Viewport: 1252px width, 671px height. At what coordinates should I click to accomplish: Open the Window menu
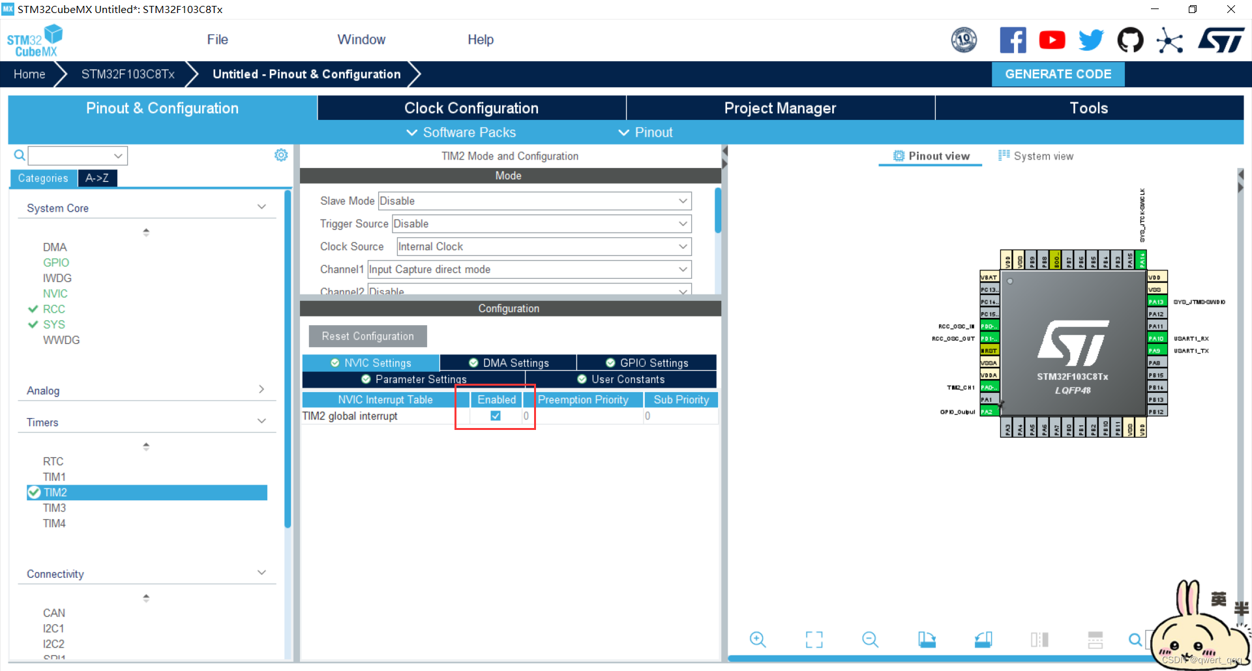point(361,40)
